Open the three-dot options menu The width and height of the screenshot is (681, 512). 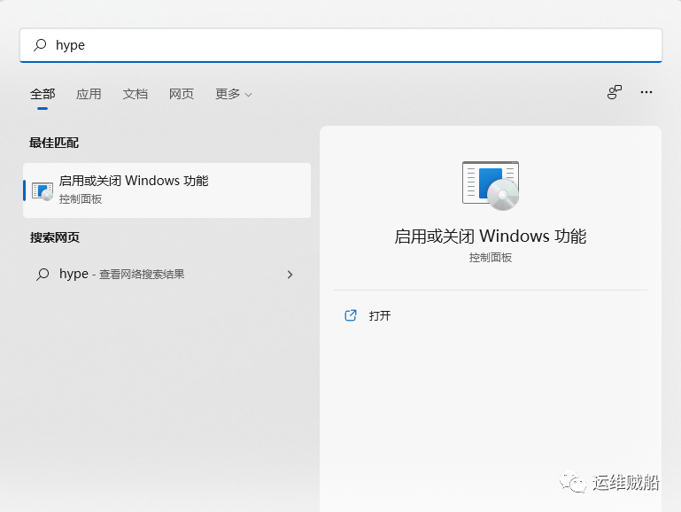(x=646, y=92)
